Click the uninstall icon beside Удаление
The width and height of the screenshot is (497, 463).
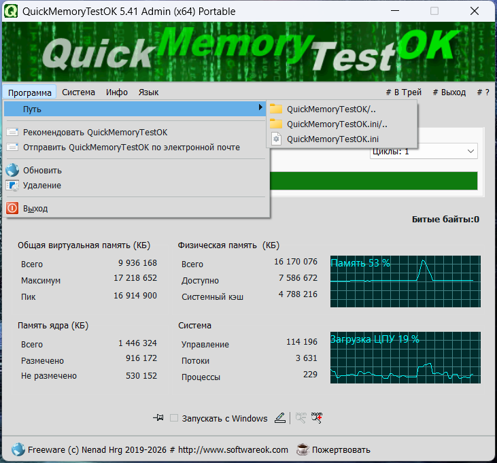click(12, 186)
